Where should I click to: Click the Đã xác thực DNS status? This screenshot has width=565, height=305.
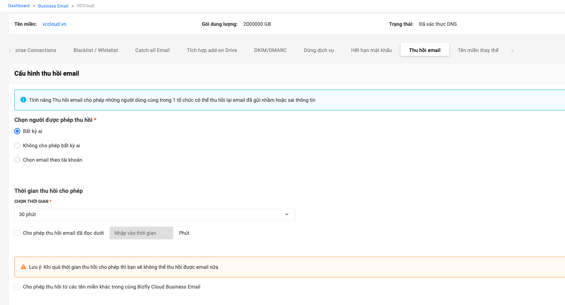438,24
